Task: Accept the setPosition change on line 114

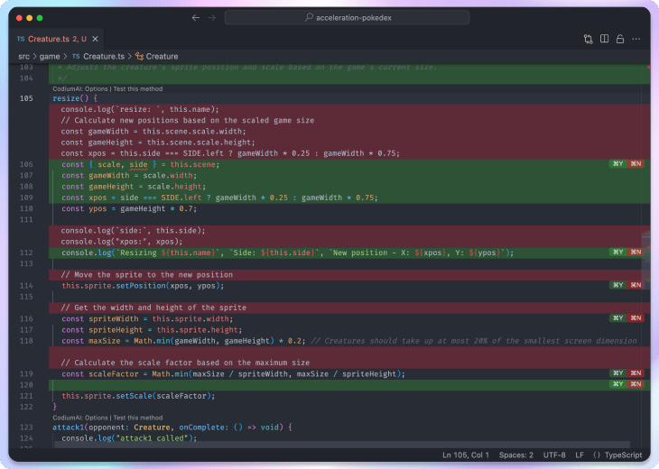Action: [617, 285]
